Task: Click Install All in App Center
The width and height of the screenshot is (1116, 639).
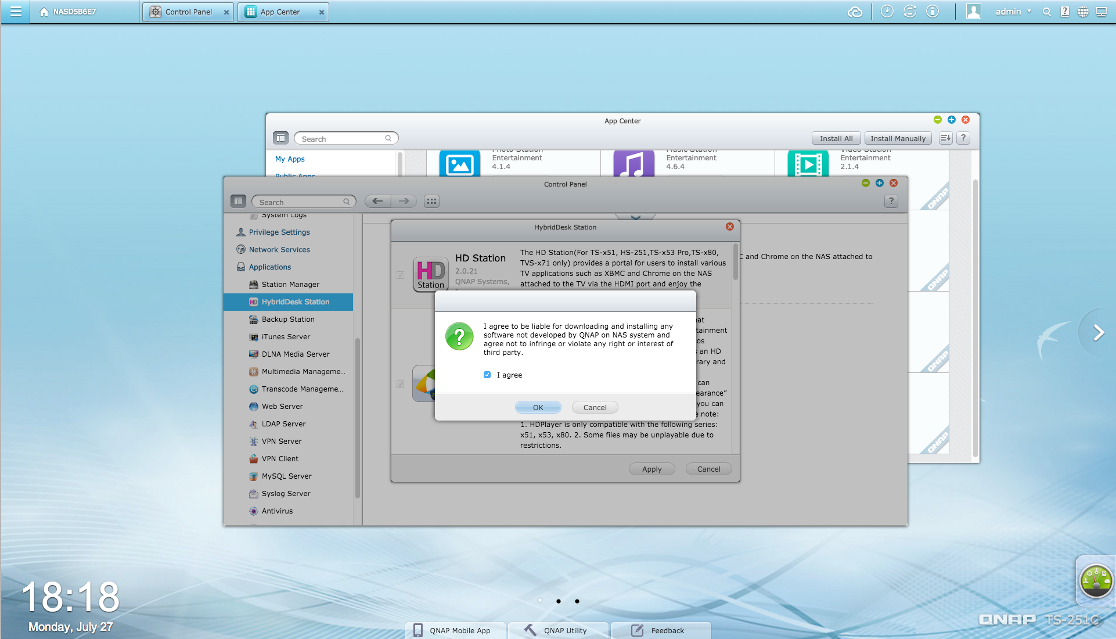Action: [x=836, y=138]
